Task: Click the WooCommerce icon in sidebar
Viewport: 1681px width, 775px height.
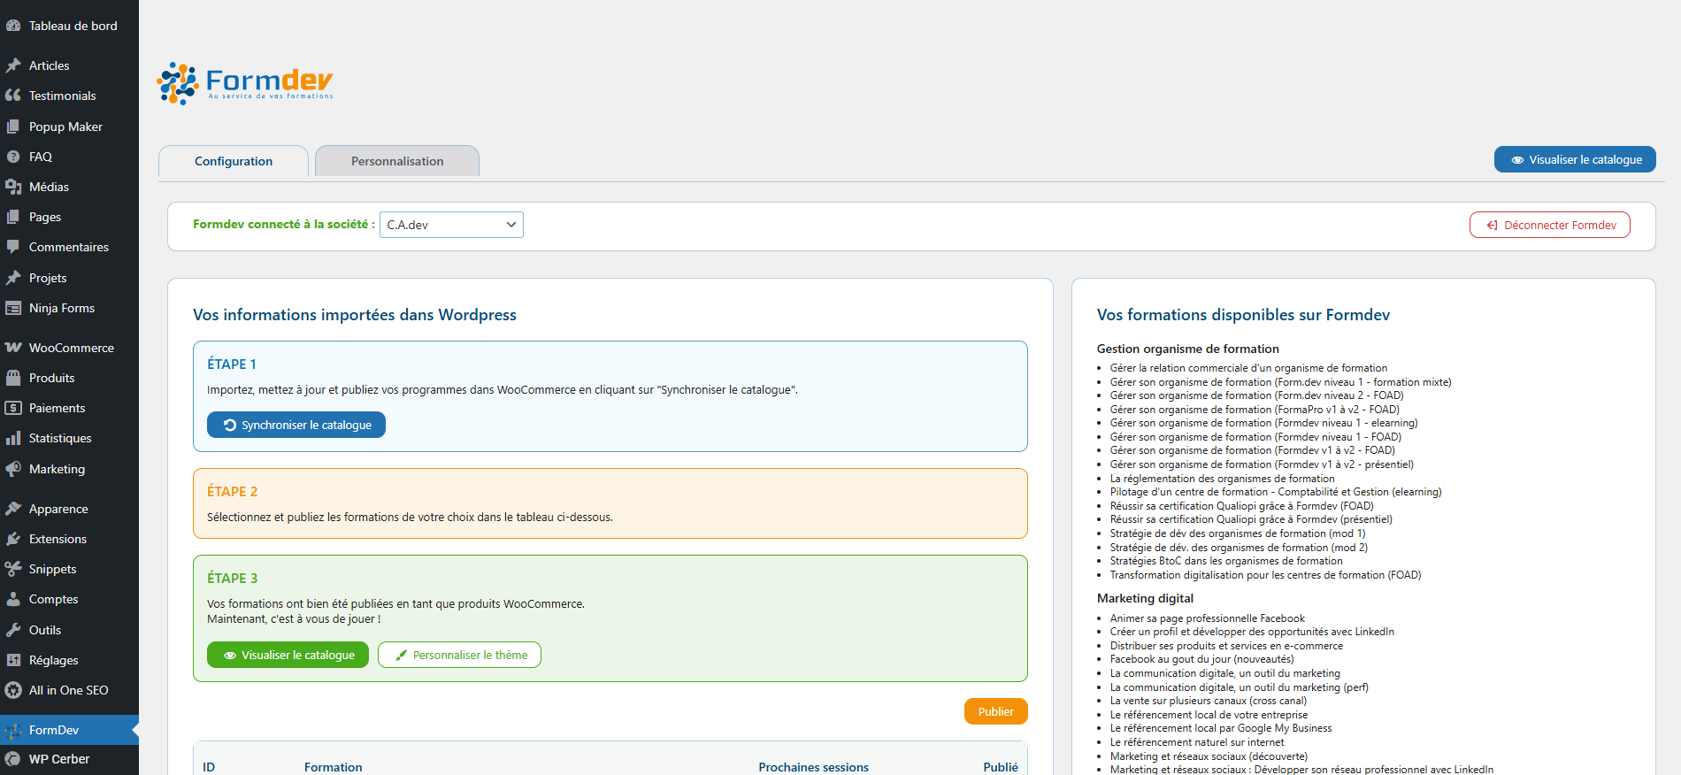Action: click(13, 348)
